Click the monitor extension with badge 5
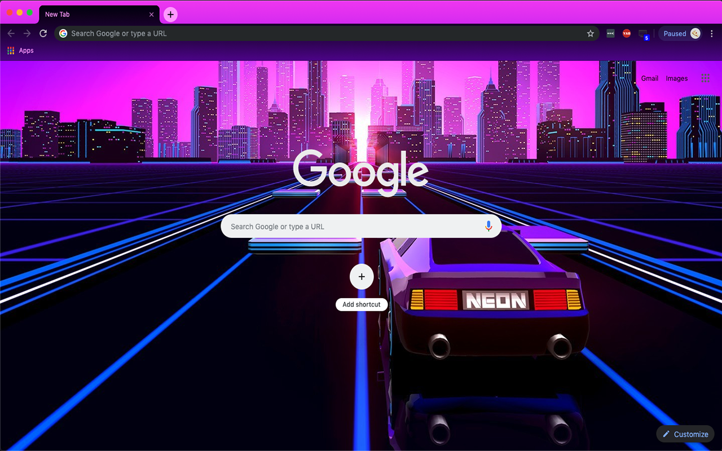 (x=643, y=34)
